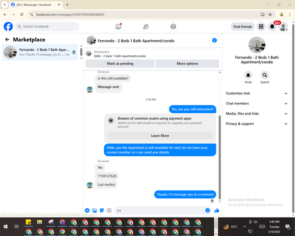Click the Search Facebook field
The height and width of the screenshot is (236, 295).
coord(47,27)
